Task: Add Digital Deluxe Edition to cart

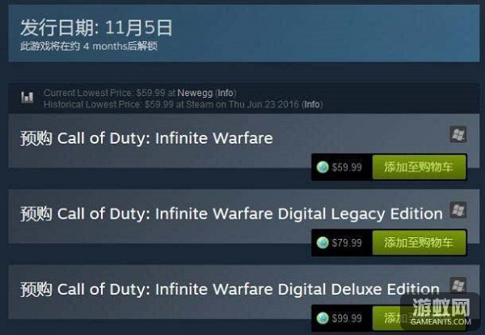Action: coord(419,318)
